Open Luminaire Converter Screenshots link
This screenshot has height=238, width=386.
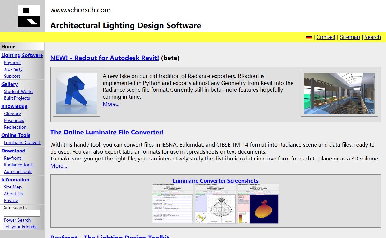click(216, 181)
